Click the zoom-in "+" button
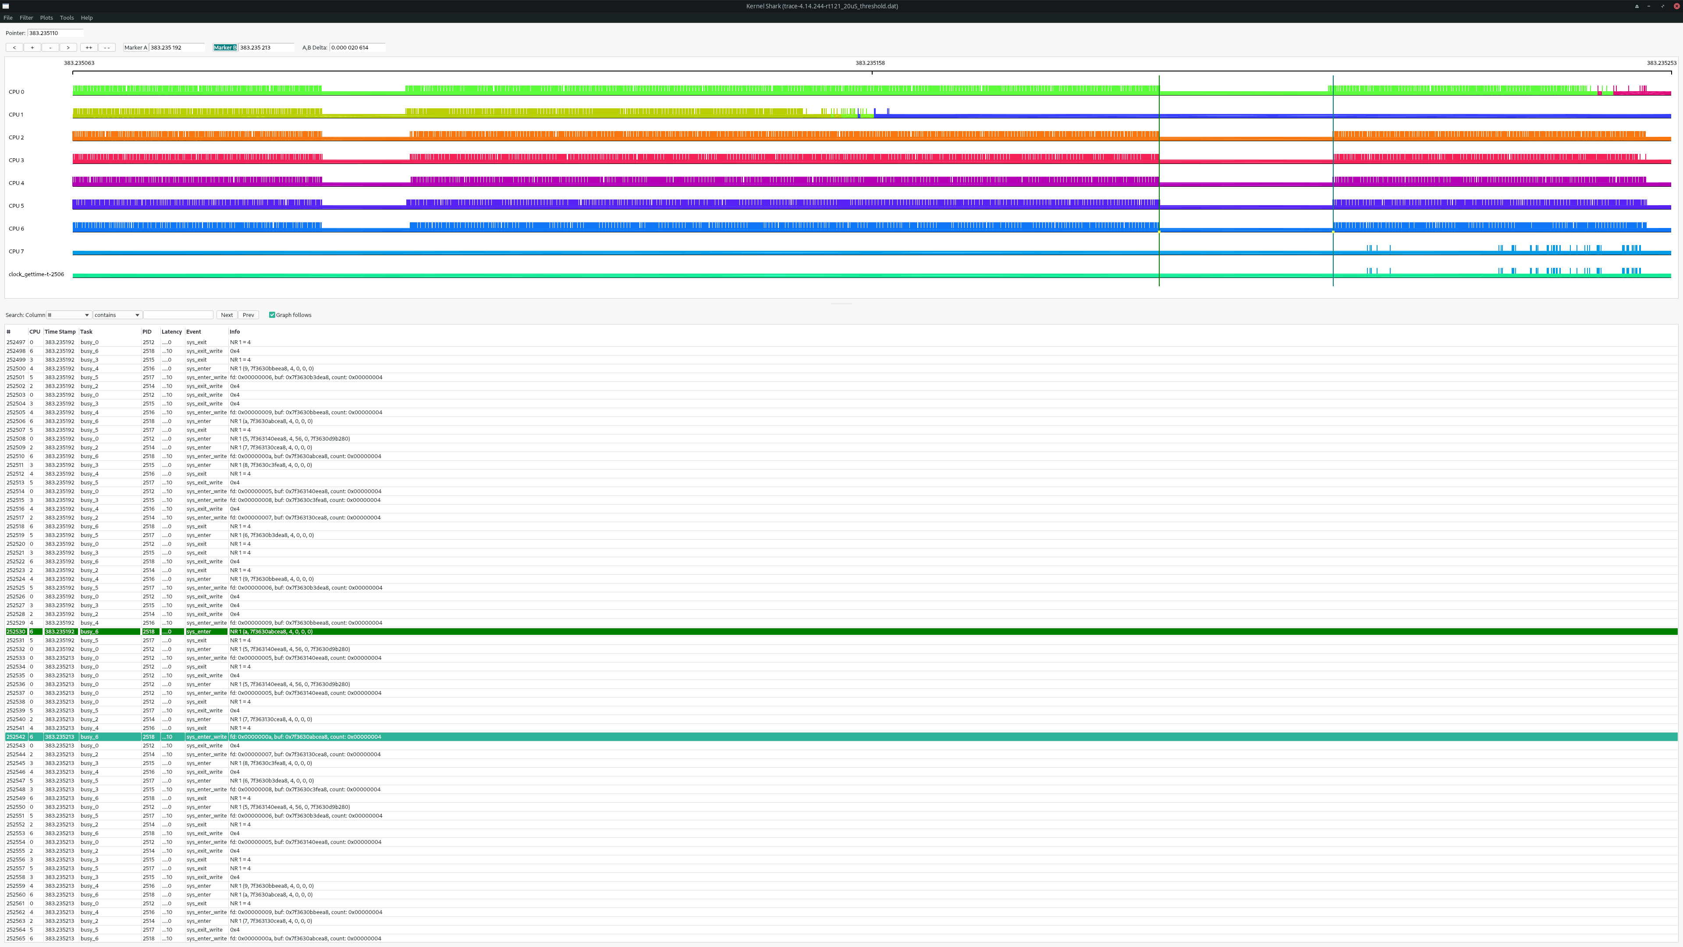Image resolution: width=1683 pixels, height=947 pixels. coord(32,47)
